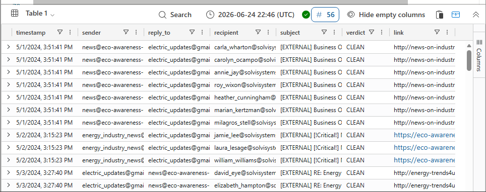The height and width of the screenshot is (192, 486).
Task: Expand the milagros_stell row
Action: (9, 123)
